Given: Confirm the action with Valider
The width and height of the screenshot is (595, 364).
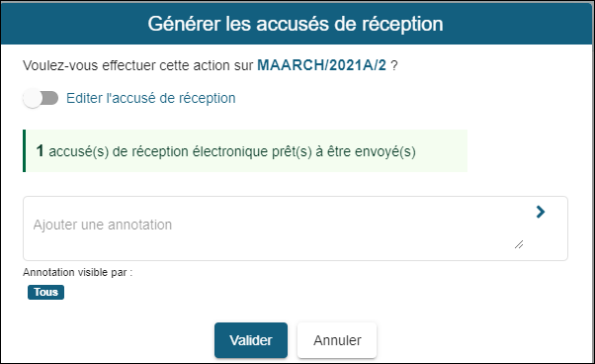Looking at the screenshot, I should coord(251,340).
